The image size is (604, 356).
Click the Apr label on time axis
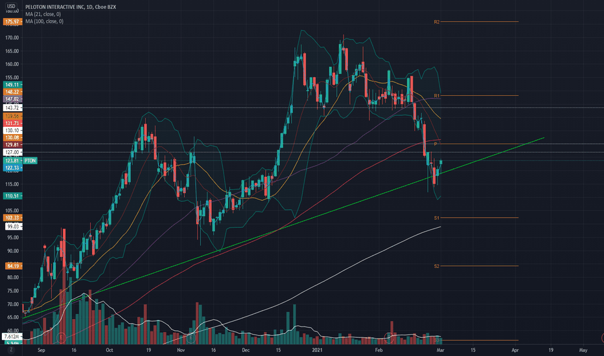pos(515,350)
